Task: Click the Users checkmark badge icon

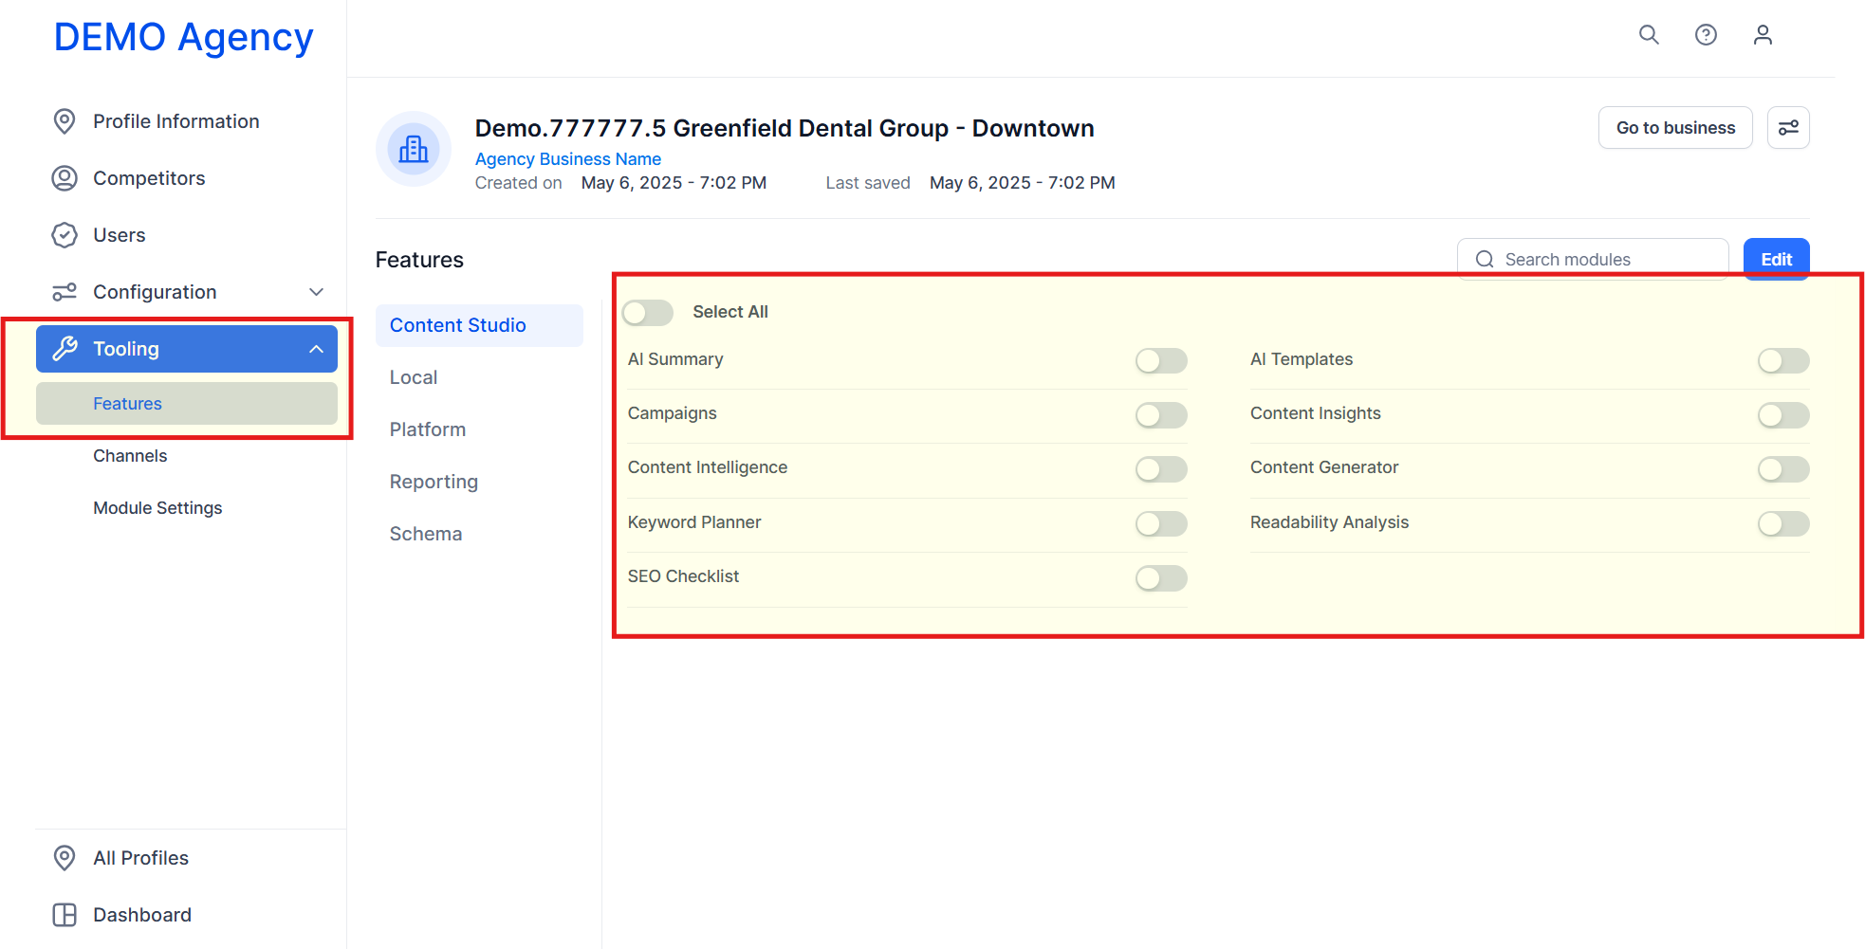Action: [x=65, y=235]
